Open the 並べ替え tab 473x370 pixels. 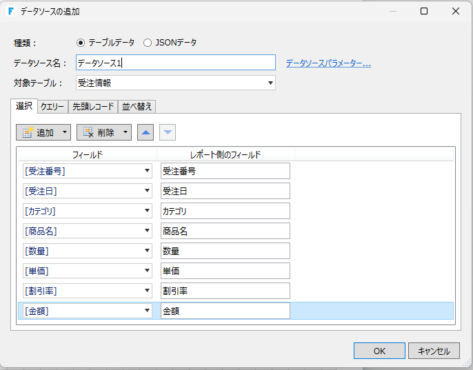[138, 106]
